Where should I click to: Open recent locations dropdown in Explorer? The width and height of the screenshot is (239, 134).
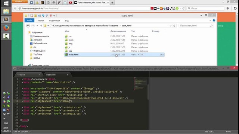click(x=37, y=26)
